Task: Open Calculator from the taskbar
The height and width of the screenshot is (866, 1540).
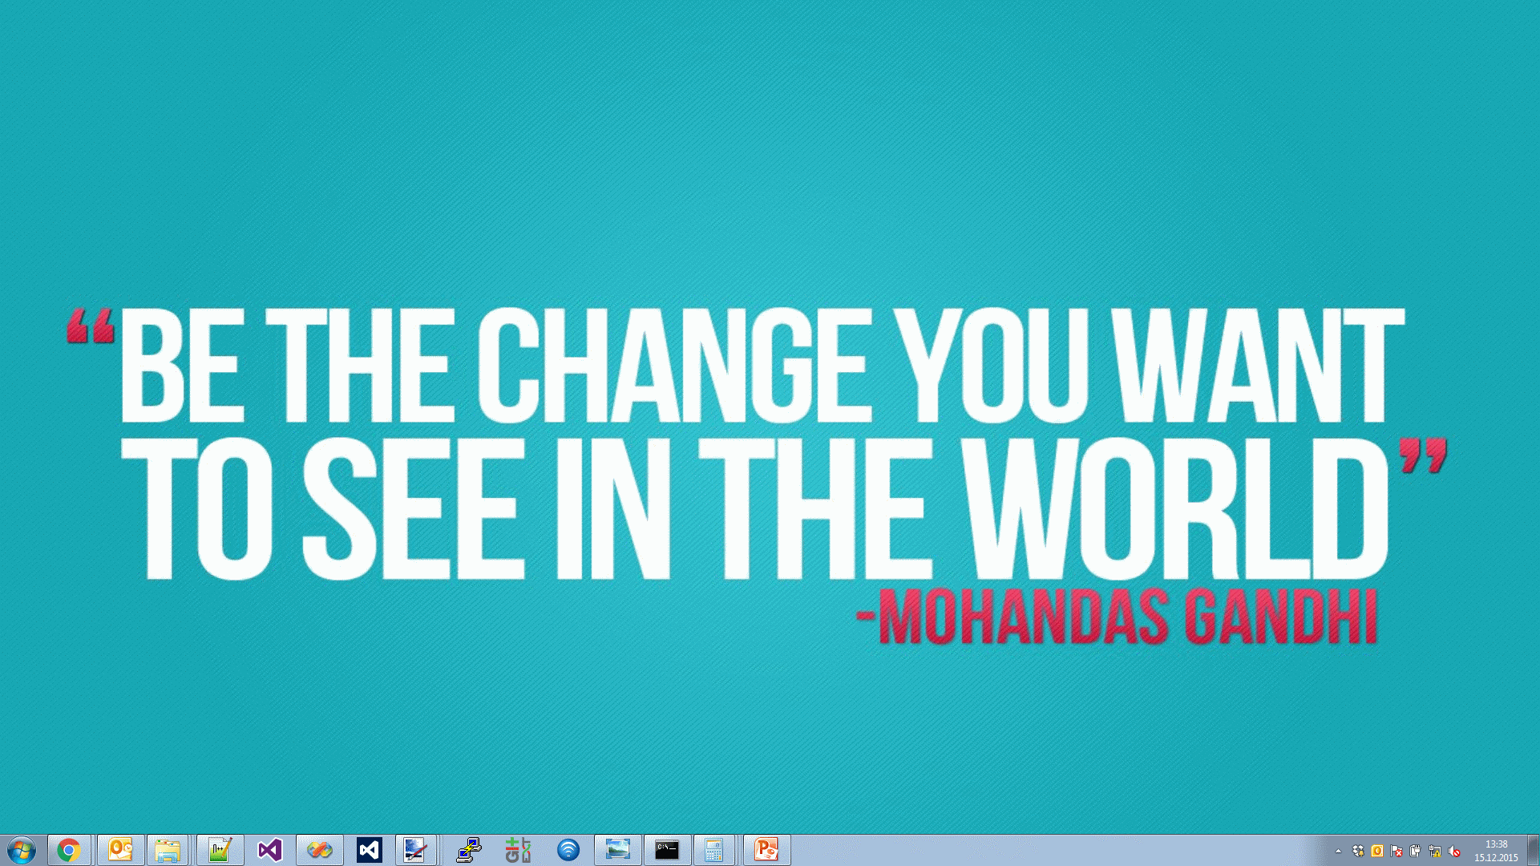Action: [713, 850]
